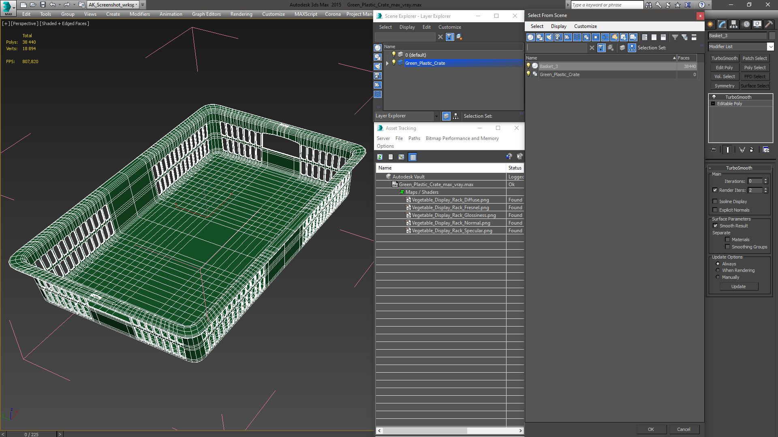Click Select All icon in Select From Scene
This screenshot has width=778, height=437.
pos(645,37)
